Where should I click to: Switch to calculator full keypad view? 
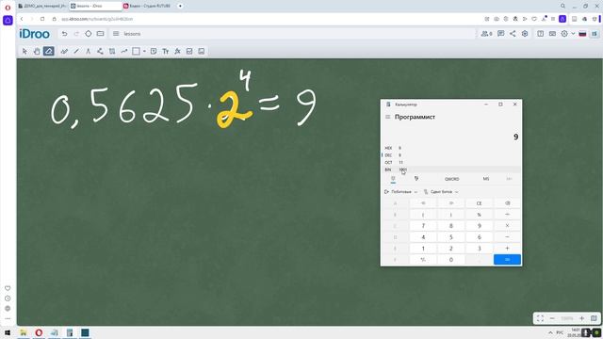pyautogui.click(x=393, y=179)
